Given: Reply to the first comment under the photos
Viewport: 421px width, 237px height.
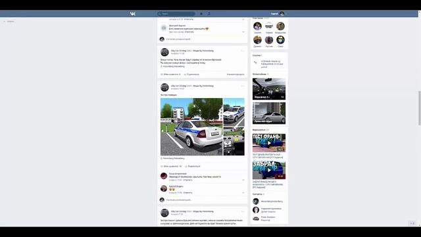Looking at the screenshot, I should (188, 180).
